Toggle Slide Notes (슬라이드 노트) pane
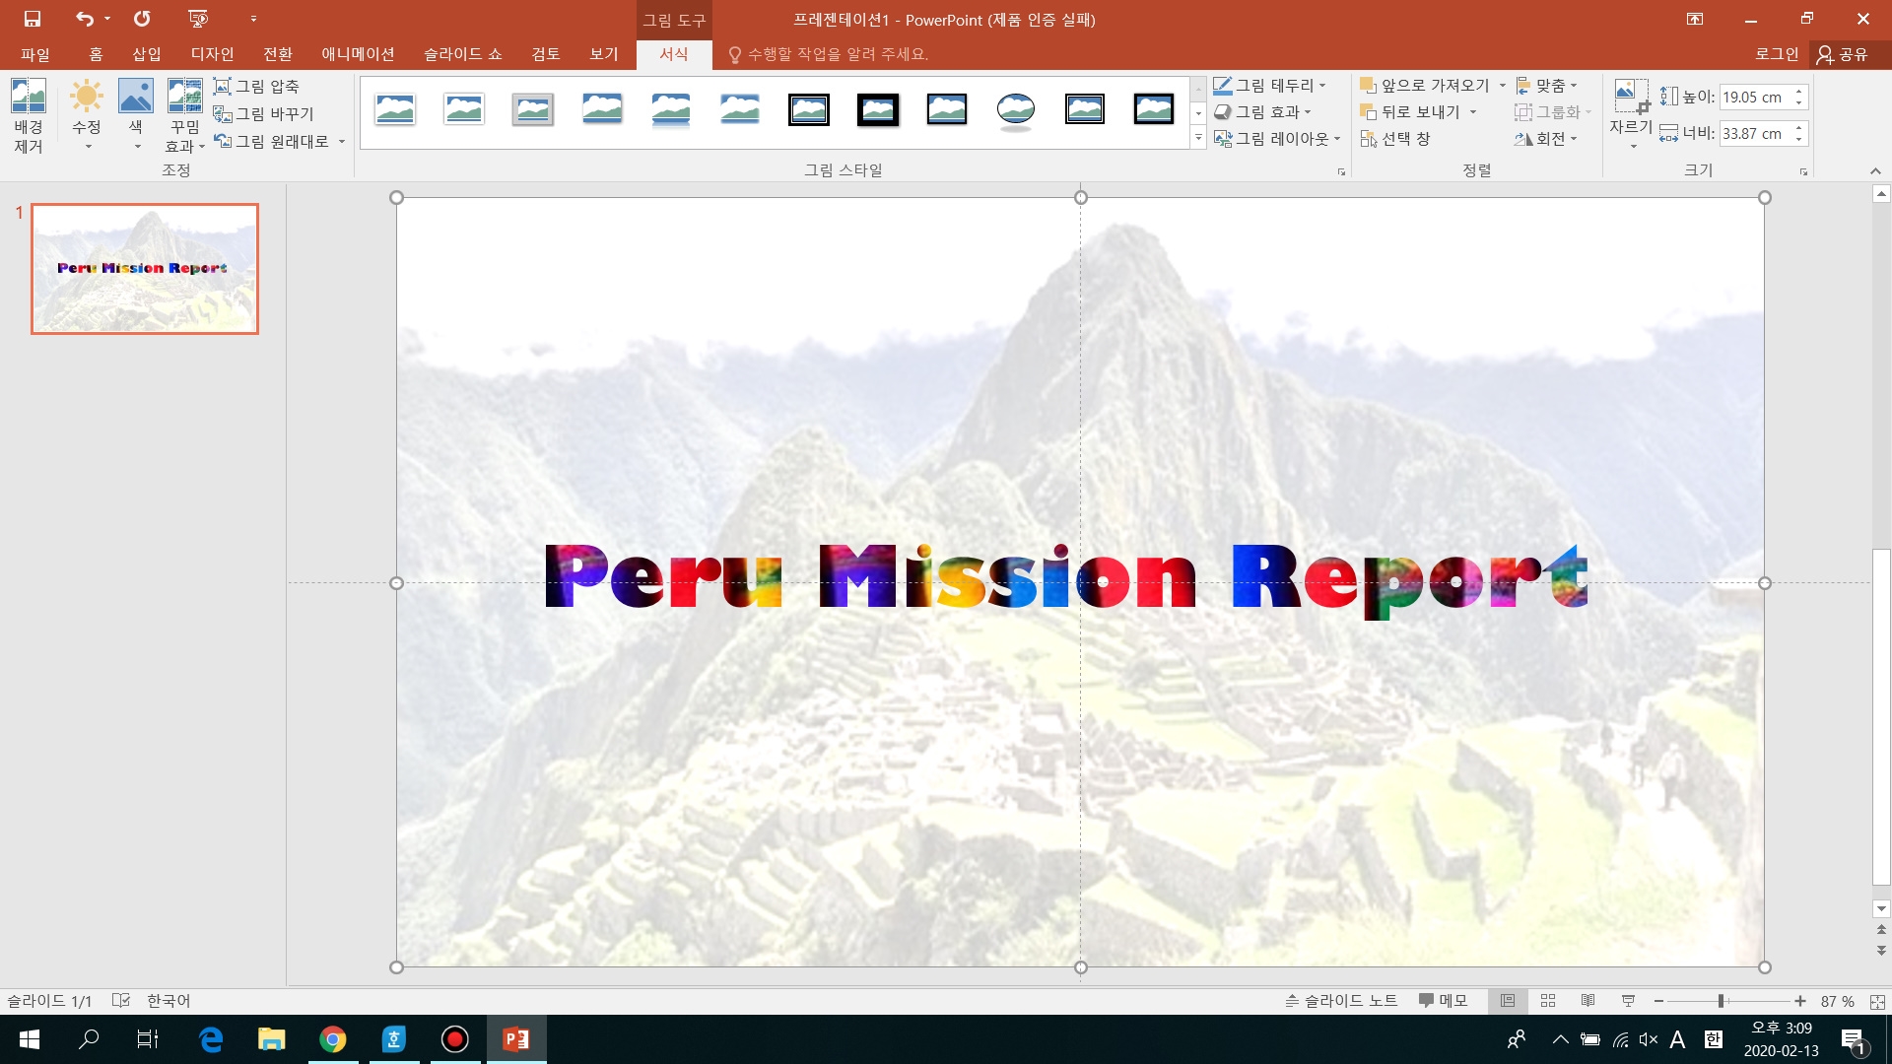This screenshot has height=1064, width=1892. click(x=1341, y=1001)
